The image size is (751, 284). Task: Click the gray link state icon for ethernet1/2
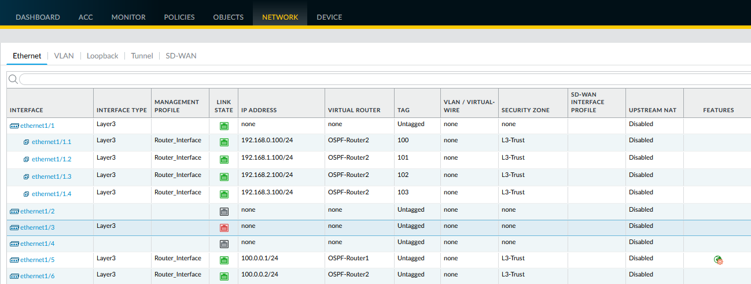(x=224, y=212)
